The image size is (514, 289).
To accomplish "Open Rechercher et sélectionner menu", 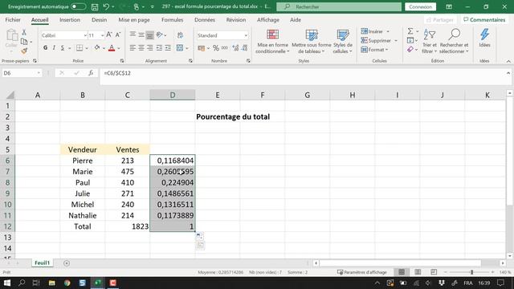I will tap(454, 41).
